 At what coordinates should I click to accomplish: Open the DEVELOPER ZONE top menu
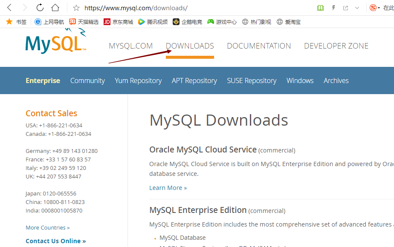point(336,46)
